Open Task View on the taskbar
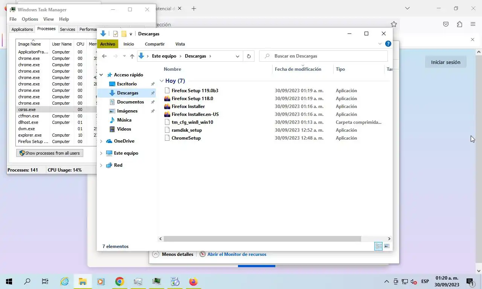482x289 pixels. pos(45,281)
